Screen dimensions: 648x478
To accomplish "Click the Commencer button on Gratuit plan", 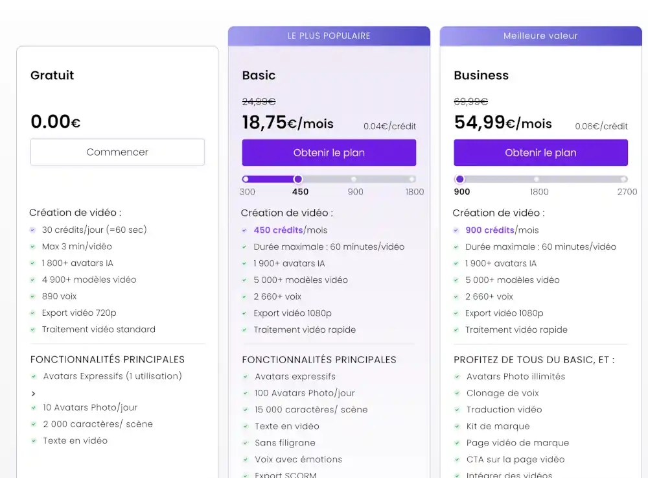I will [117, 152].
